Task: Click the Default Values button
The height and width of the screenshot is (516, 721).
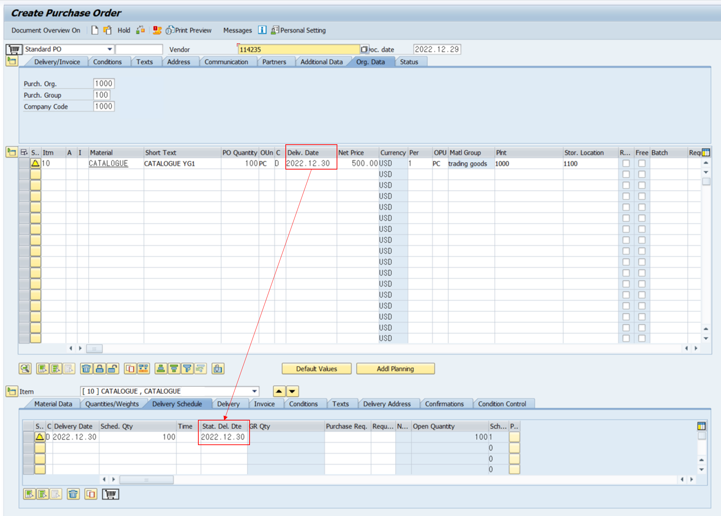Action: tap(316, 369)
